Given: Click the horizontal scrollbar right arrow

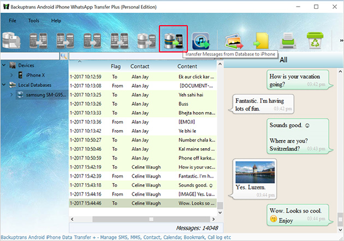Looking at the screenshot, I should [x=213, y=219].
